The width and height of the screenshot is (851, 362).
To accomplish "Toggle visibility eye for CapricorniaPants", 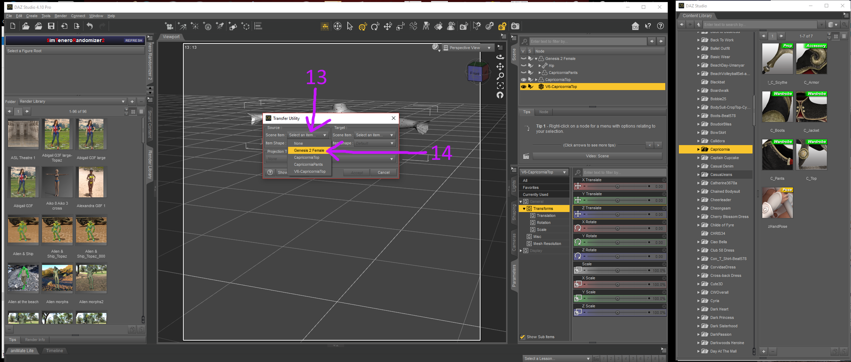I will pos(524,73).
